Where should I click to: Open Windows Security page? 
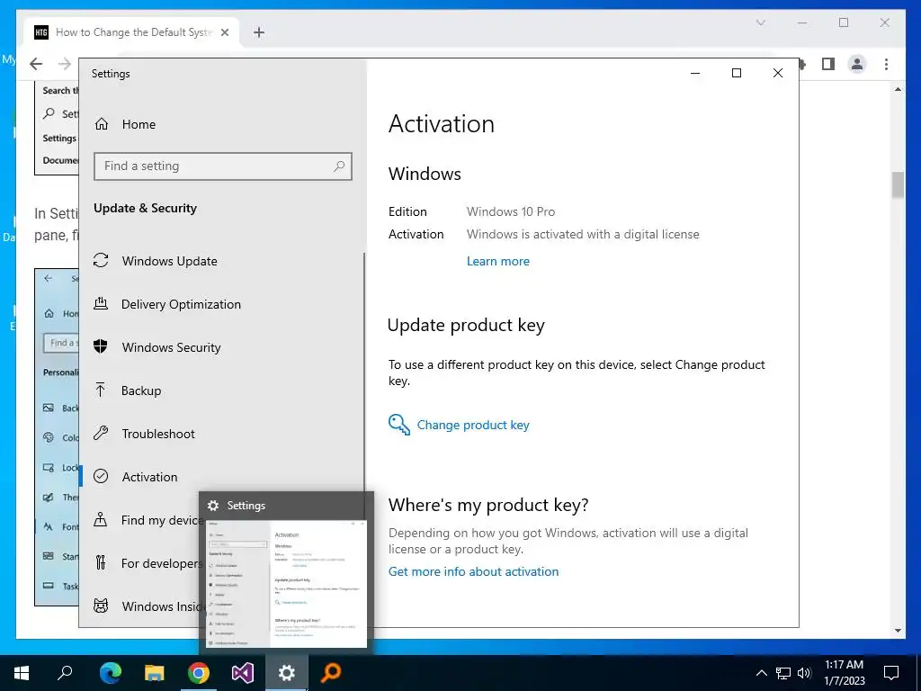[171, 347]
